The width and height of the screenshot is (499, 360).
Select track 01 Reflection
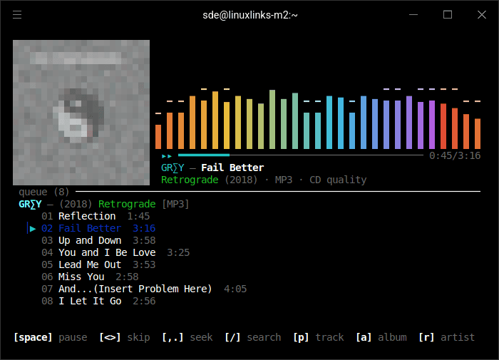pyautogui.click(x=96, y=216)
